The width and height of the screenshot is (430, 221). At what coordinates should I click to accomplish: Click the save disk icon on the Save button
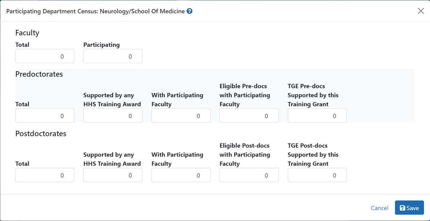click(x=402, y=208)
